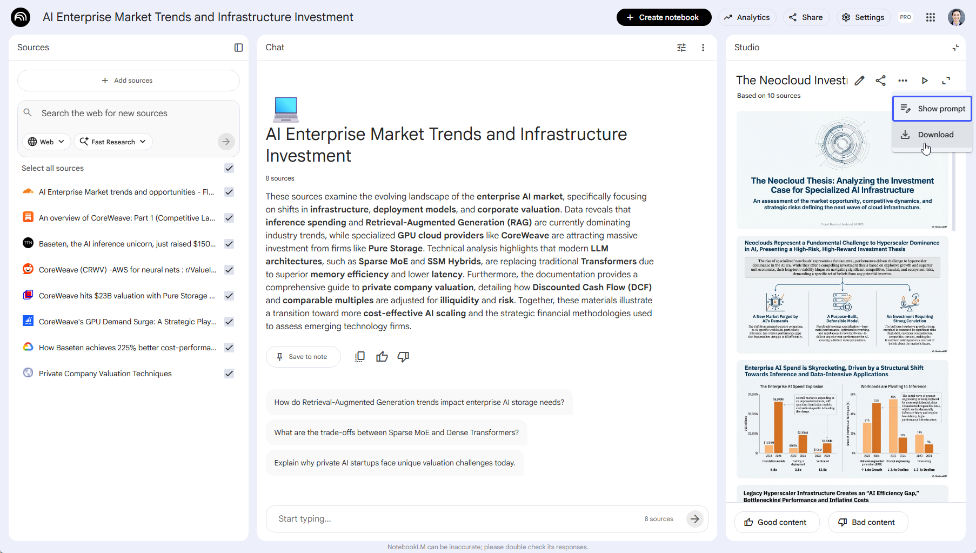The height and width of the screenshot is (553, 976).
Task: Mark the report as Good content
Action: [x=777, y=522]
